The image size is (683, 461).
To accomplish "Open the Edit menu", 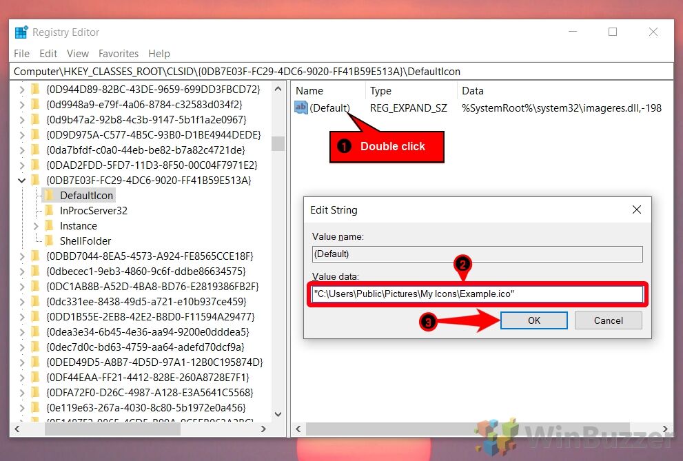I will click(48, 54).
